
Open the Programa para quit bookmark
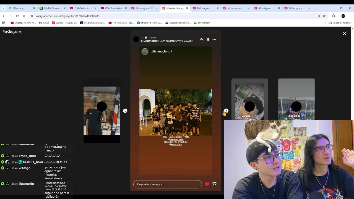[92, 23]
